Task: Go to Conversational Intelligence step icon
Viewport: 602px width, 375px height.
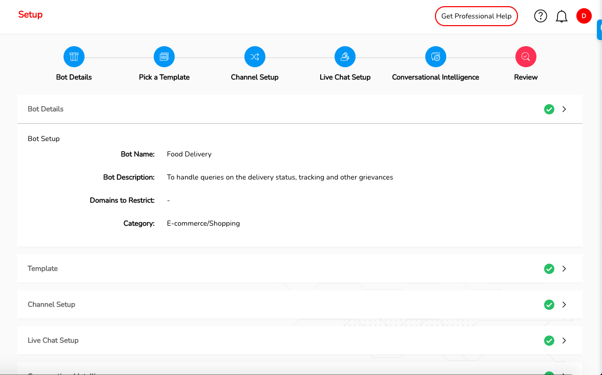Action: pos(435,56)
